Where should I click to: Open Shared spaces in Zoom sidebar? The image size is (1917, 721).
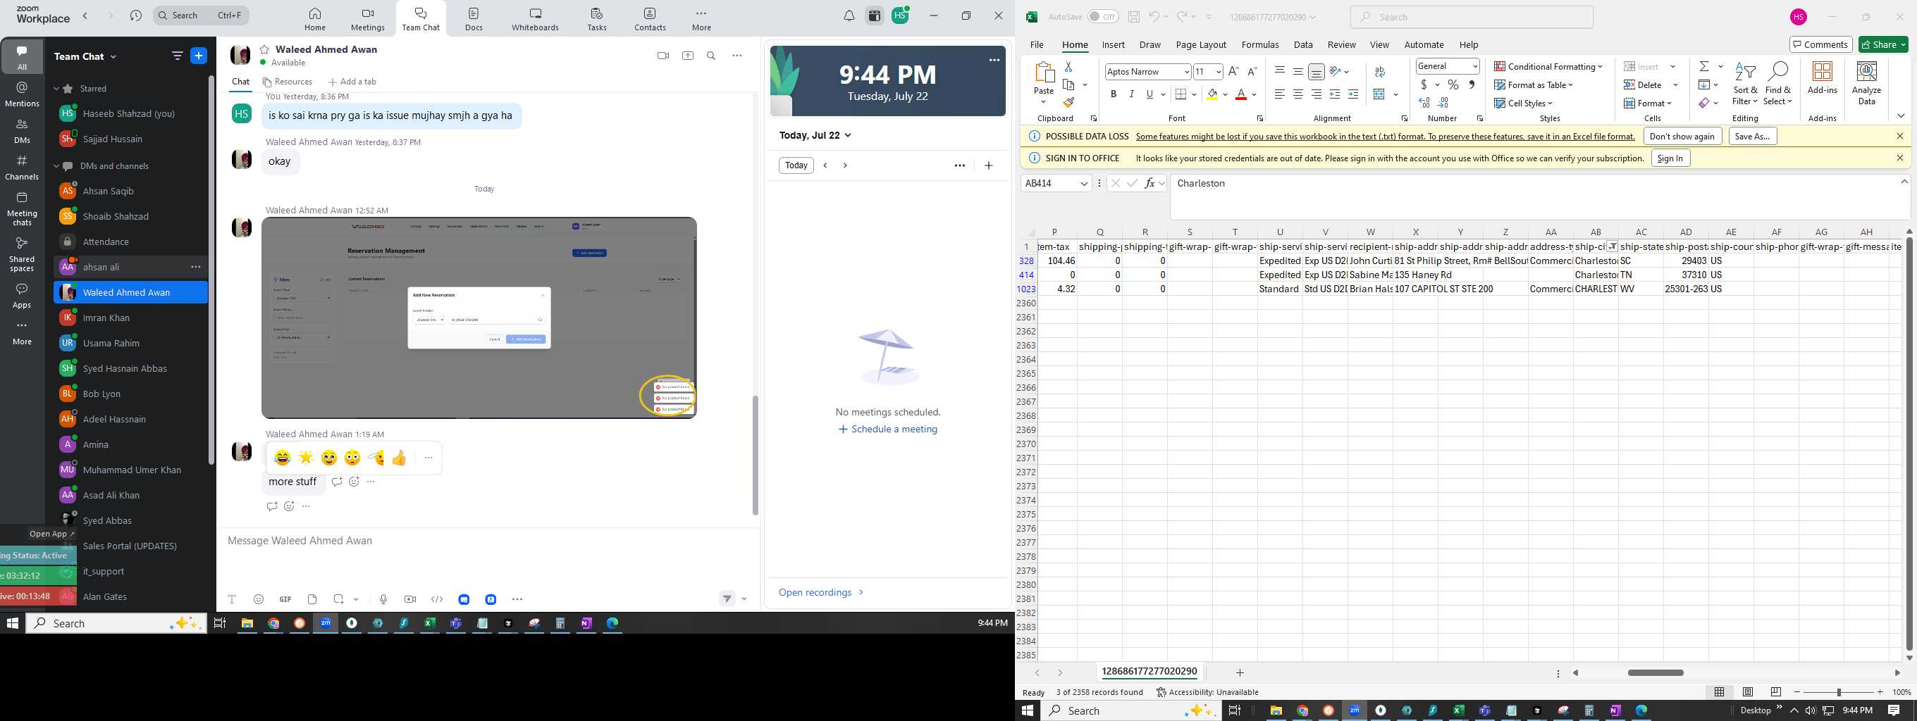point(22,254)
